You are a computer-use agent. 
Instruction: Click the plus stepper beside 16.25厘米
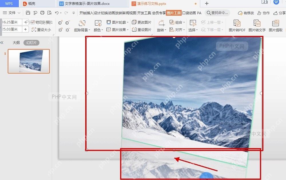click(25, 22)
